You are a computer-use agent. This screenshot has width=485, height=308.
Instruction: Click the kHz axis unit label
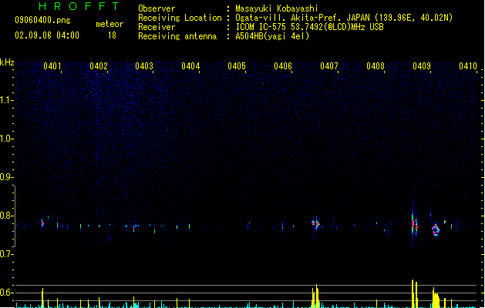click(7, 62)
